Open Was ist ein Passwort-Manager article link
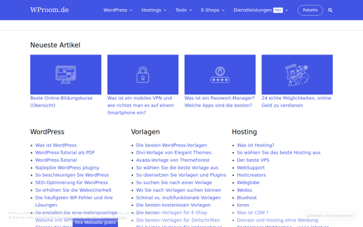The image size is (363, 227). pos(220,102)
